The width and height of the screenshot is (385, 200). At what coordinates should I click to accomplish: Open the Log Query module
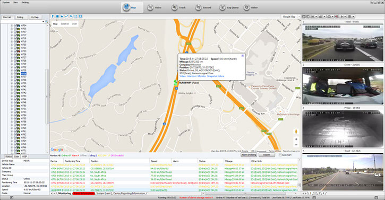[x=229, y=7]
